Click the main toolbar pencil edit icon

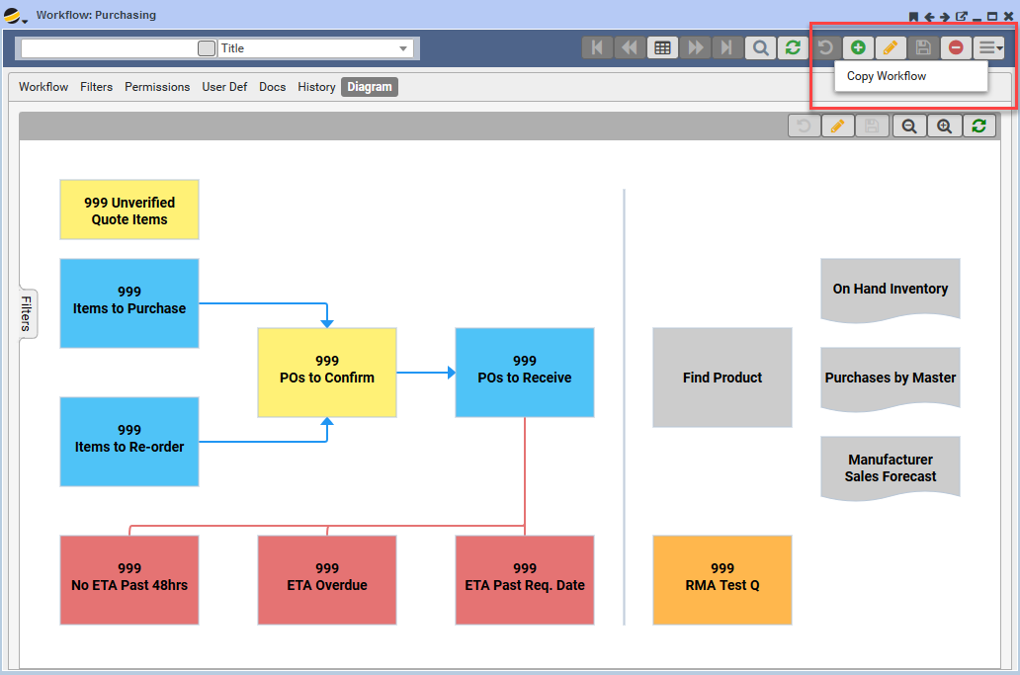point(890,47)
